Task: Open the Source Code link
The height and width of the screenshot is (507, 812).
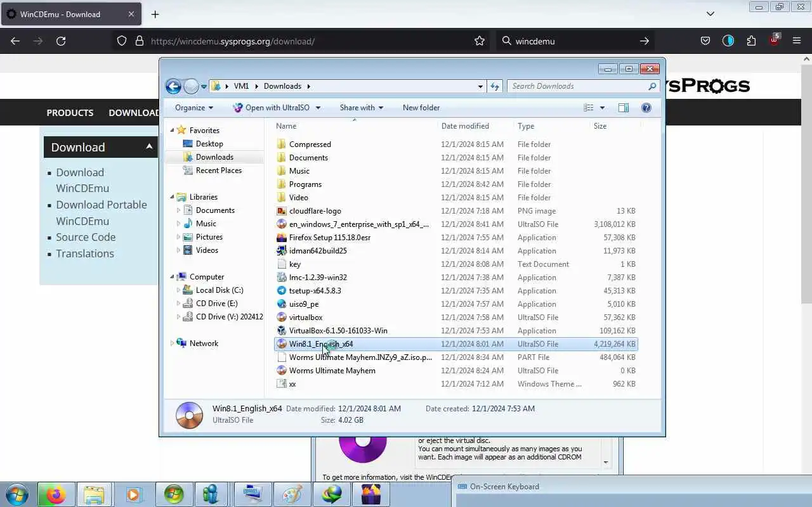Action: pos(86,237)
